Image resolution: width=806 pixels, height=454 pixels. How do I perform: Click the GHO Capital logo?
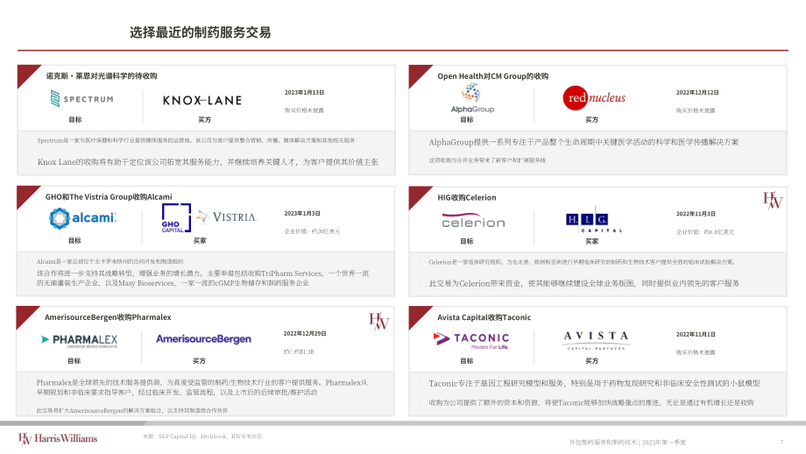click(x=176, y=218)
